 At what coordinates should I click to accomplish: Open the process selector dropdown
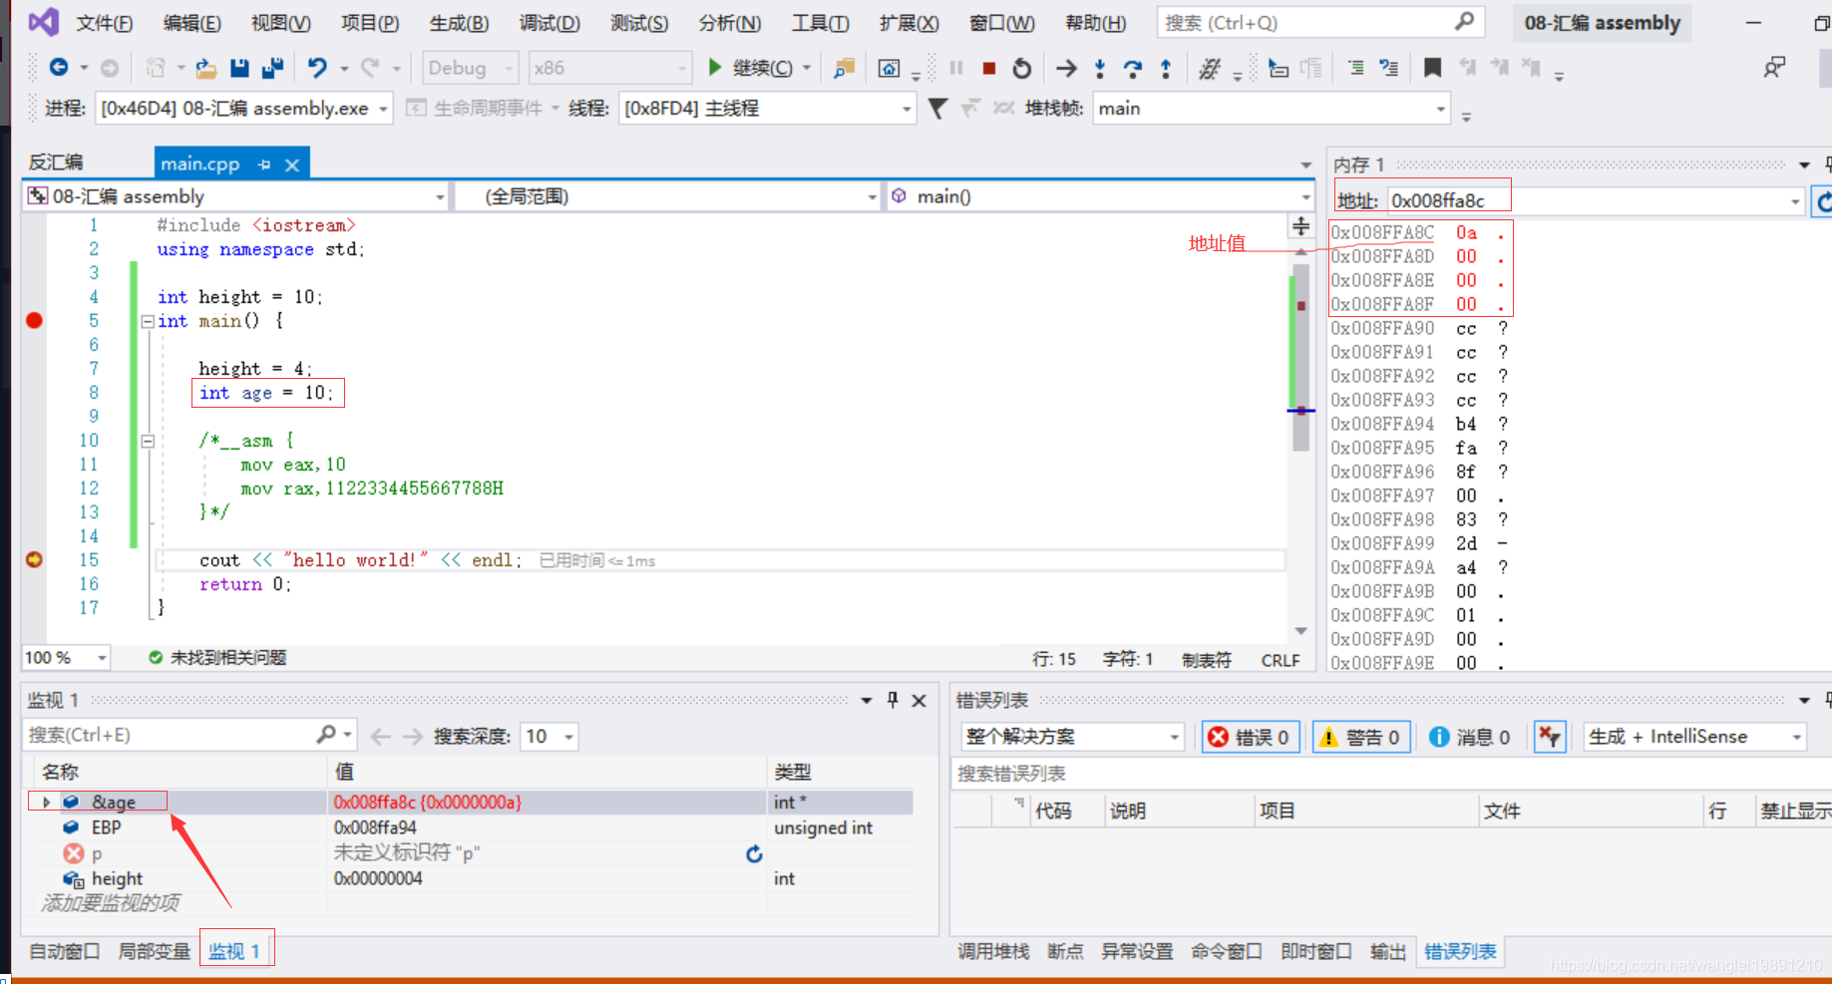[243, 108]
